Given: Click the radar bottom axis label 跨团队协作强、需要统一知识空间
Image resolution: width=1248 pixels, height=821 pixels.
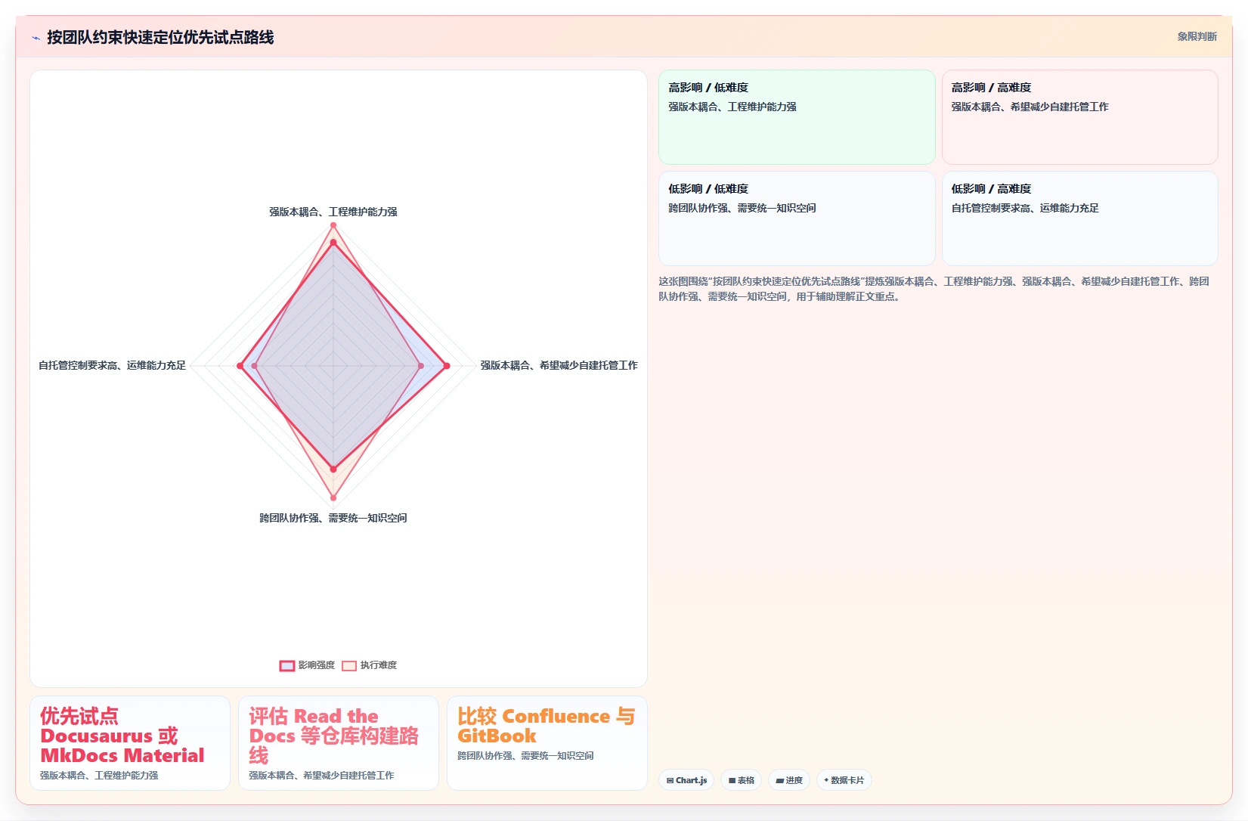Looking at the screenshot, I should (333, 518).
